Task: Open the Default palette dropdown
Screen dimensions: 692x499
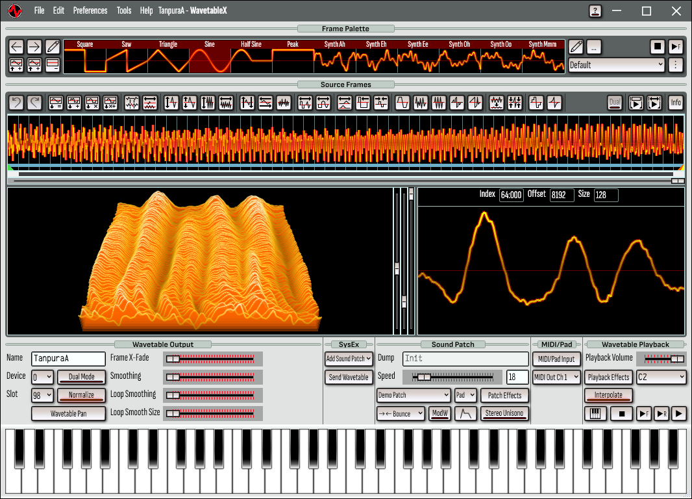Action: pyautogui.click(x=616, y=65)
